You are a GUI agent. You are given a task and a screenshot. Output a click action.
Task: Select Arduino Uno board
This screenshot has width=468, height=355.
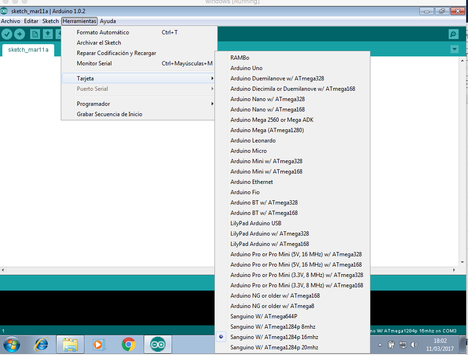293,68
